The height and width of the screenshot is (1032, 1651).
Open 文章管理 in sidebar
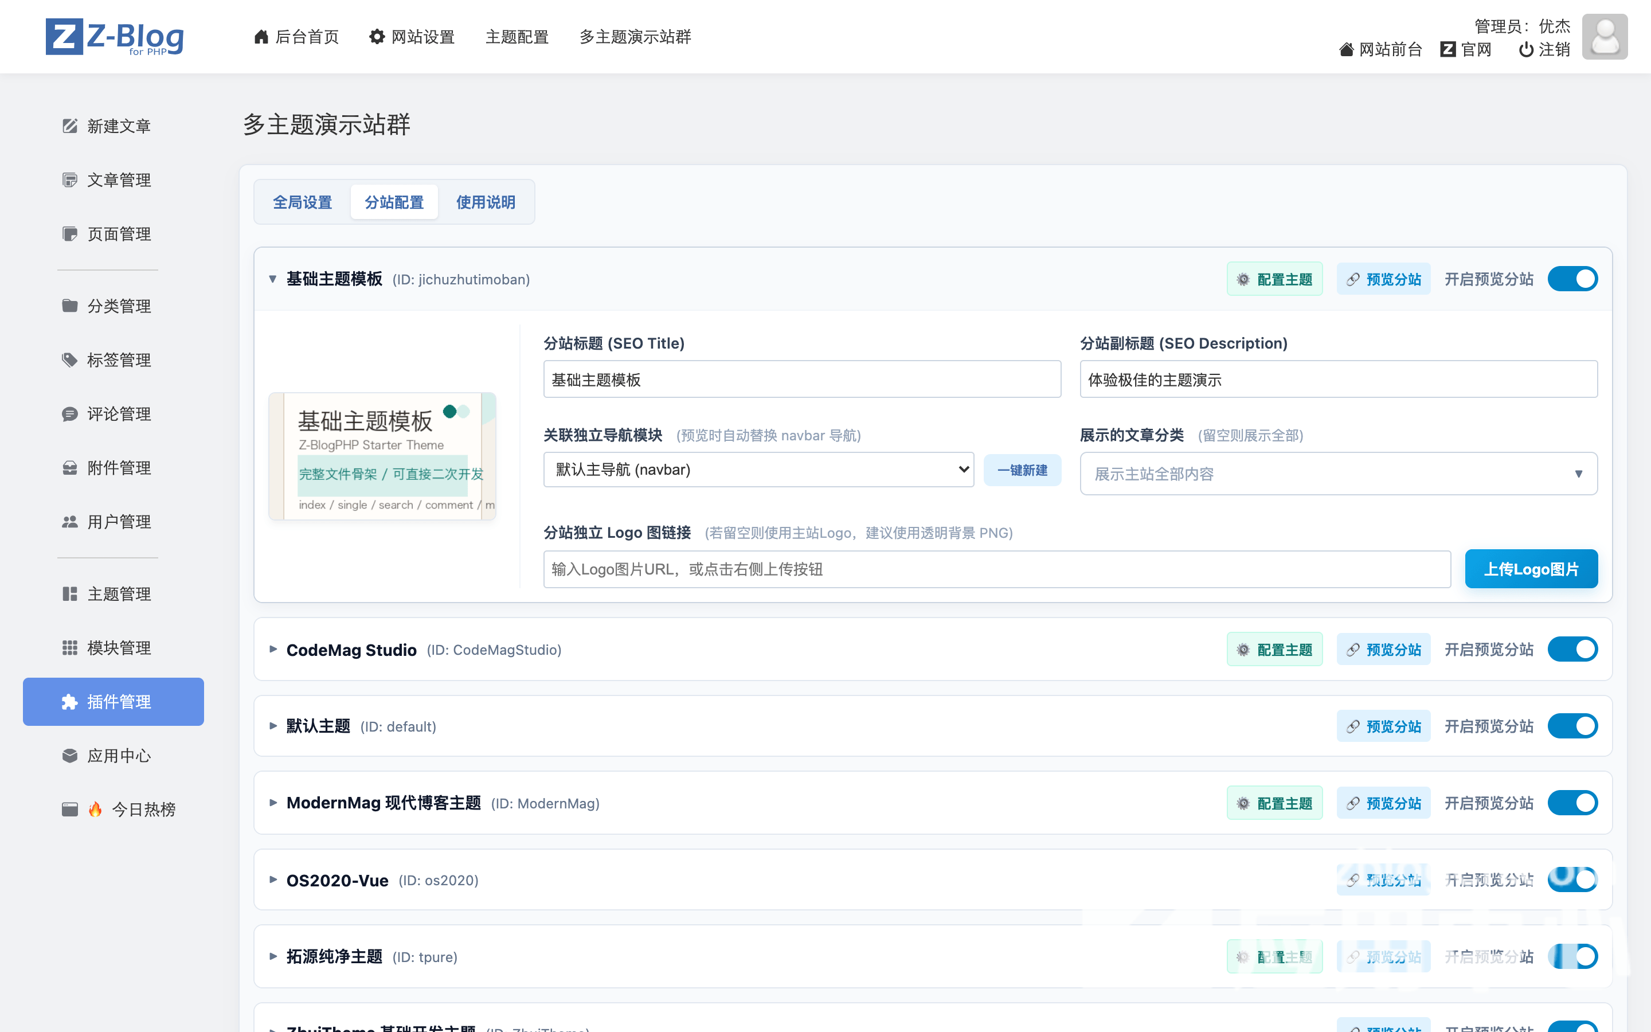click(x=114, y=180)
